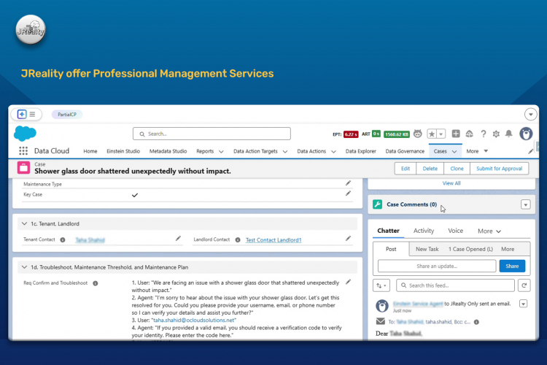Click the Astro mascot icon in header
Image resolution: width=547 pixels, height=365 pixels.
[418, 134]
